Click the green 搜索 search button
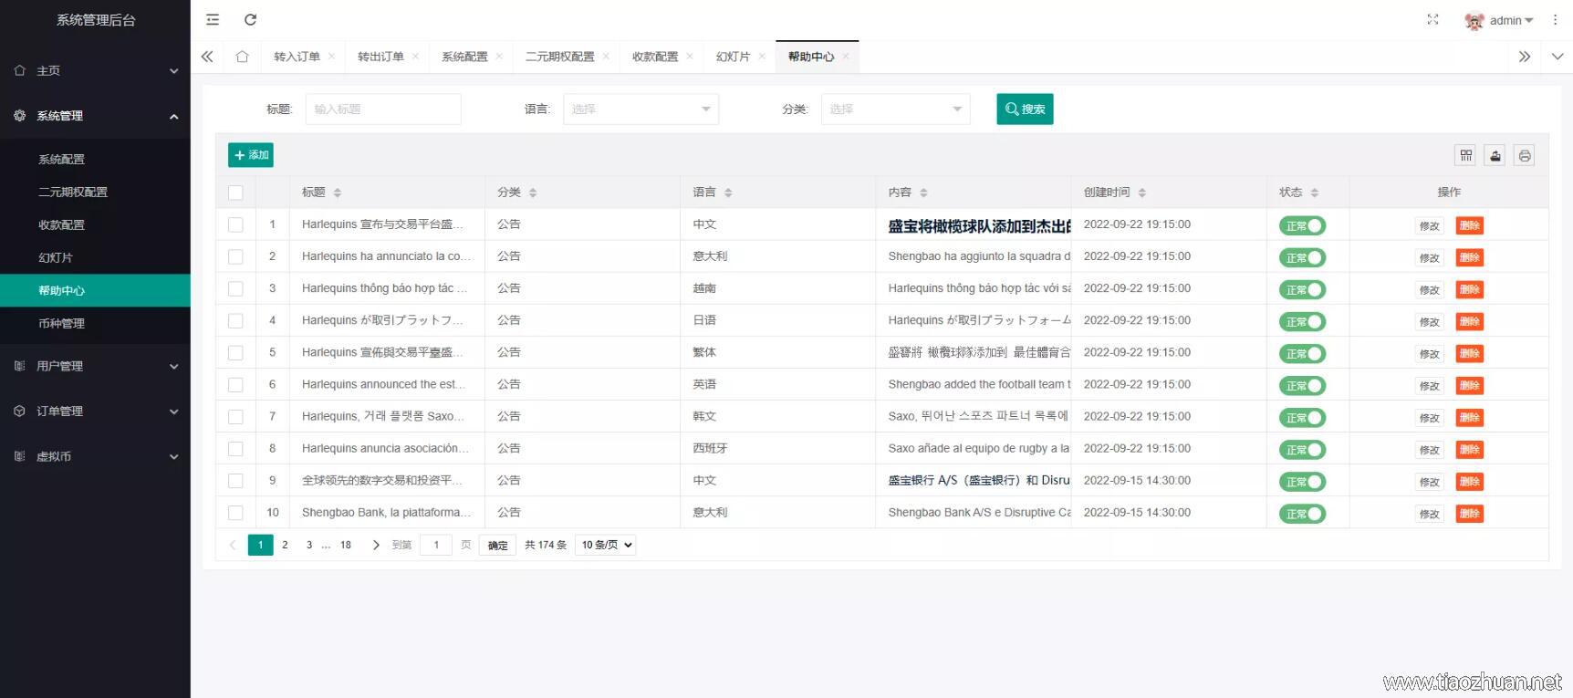1573x698 pixels. pyautogui.click(x=1025, y=109)
